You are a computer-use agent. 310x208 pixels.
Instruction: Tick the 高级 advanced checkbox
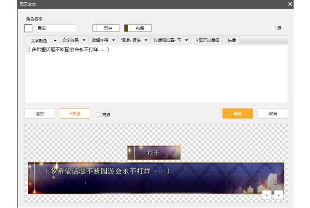click(x=99, y=114)
